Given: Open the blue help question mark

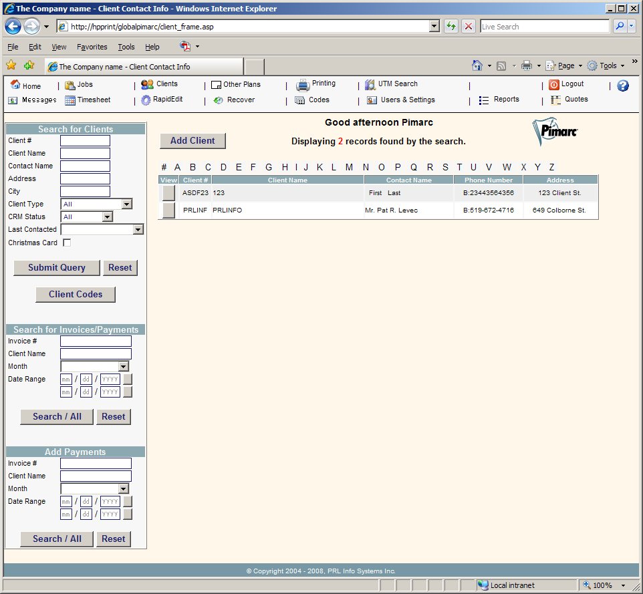Looking at the screenshot, I should pos(622,86).
